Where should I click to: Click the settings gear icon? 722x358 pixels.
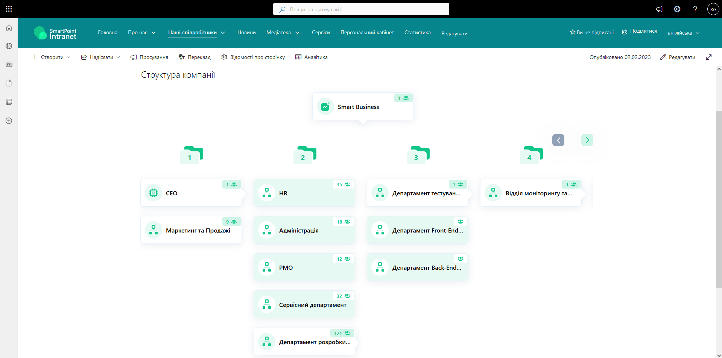[x=677, y=9]
